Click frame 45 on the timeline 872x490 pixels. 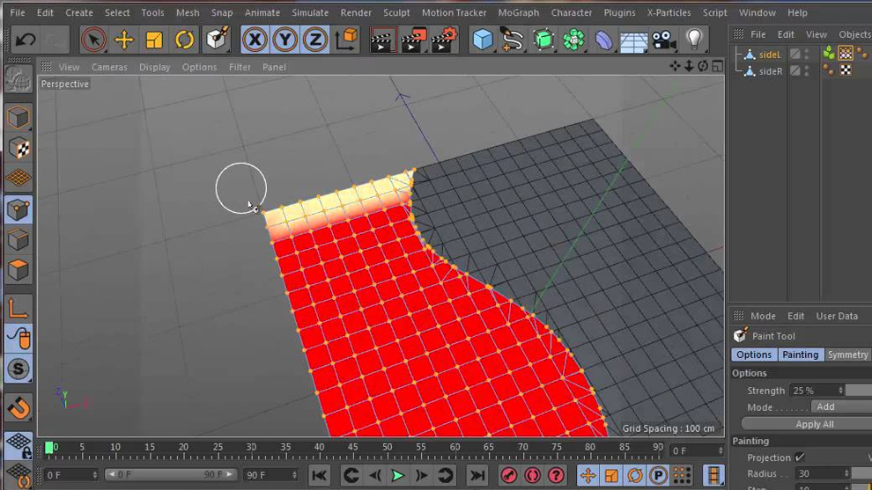pos(352,447)
